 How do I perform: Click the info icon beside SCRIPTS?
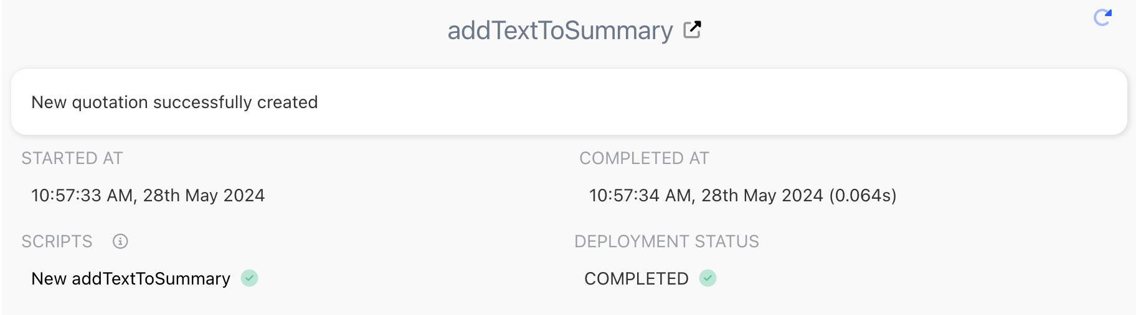120,241
